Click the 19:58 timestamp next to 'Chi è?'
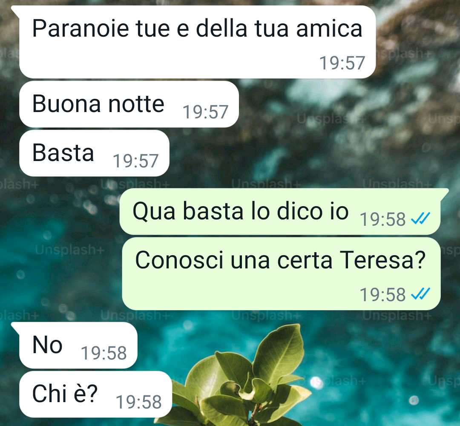Image resolution: width=460 pixels, height=426 pixels. (139, 402)
